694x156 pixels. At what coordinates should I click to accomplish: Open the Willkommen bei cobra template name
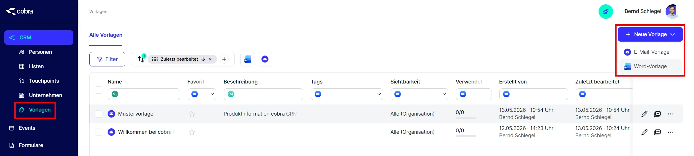[145, 132]
